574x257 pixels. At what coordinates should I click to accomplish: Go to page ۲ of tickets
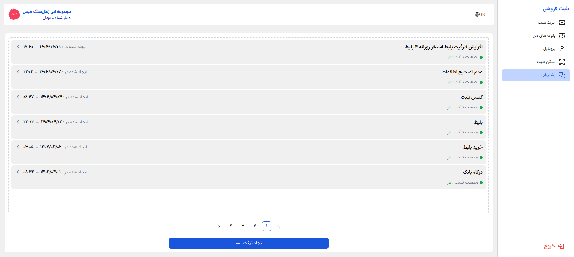(x=255, y=226)
